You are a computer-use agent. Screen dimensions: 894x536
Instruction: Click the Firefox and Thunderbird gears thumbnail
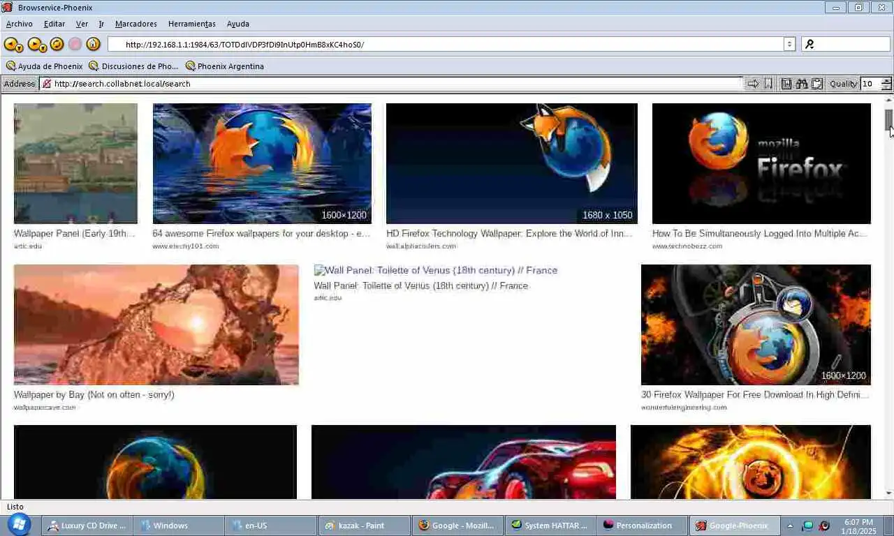click(x=756, y=325)
